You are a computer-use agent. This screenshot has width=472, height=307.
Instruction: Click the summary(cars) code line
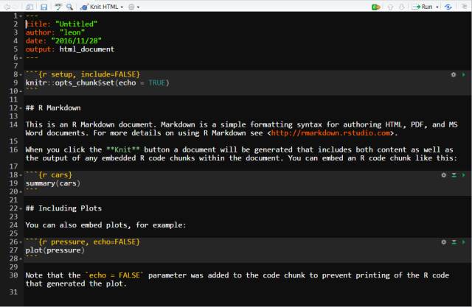[53, 183]
